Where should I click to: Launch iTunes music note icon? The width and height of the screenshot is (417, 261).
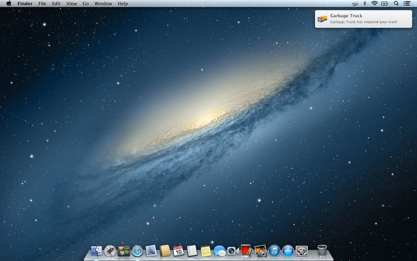pos(274,251)
